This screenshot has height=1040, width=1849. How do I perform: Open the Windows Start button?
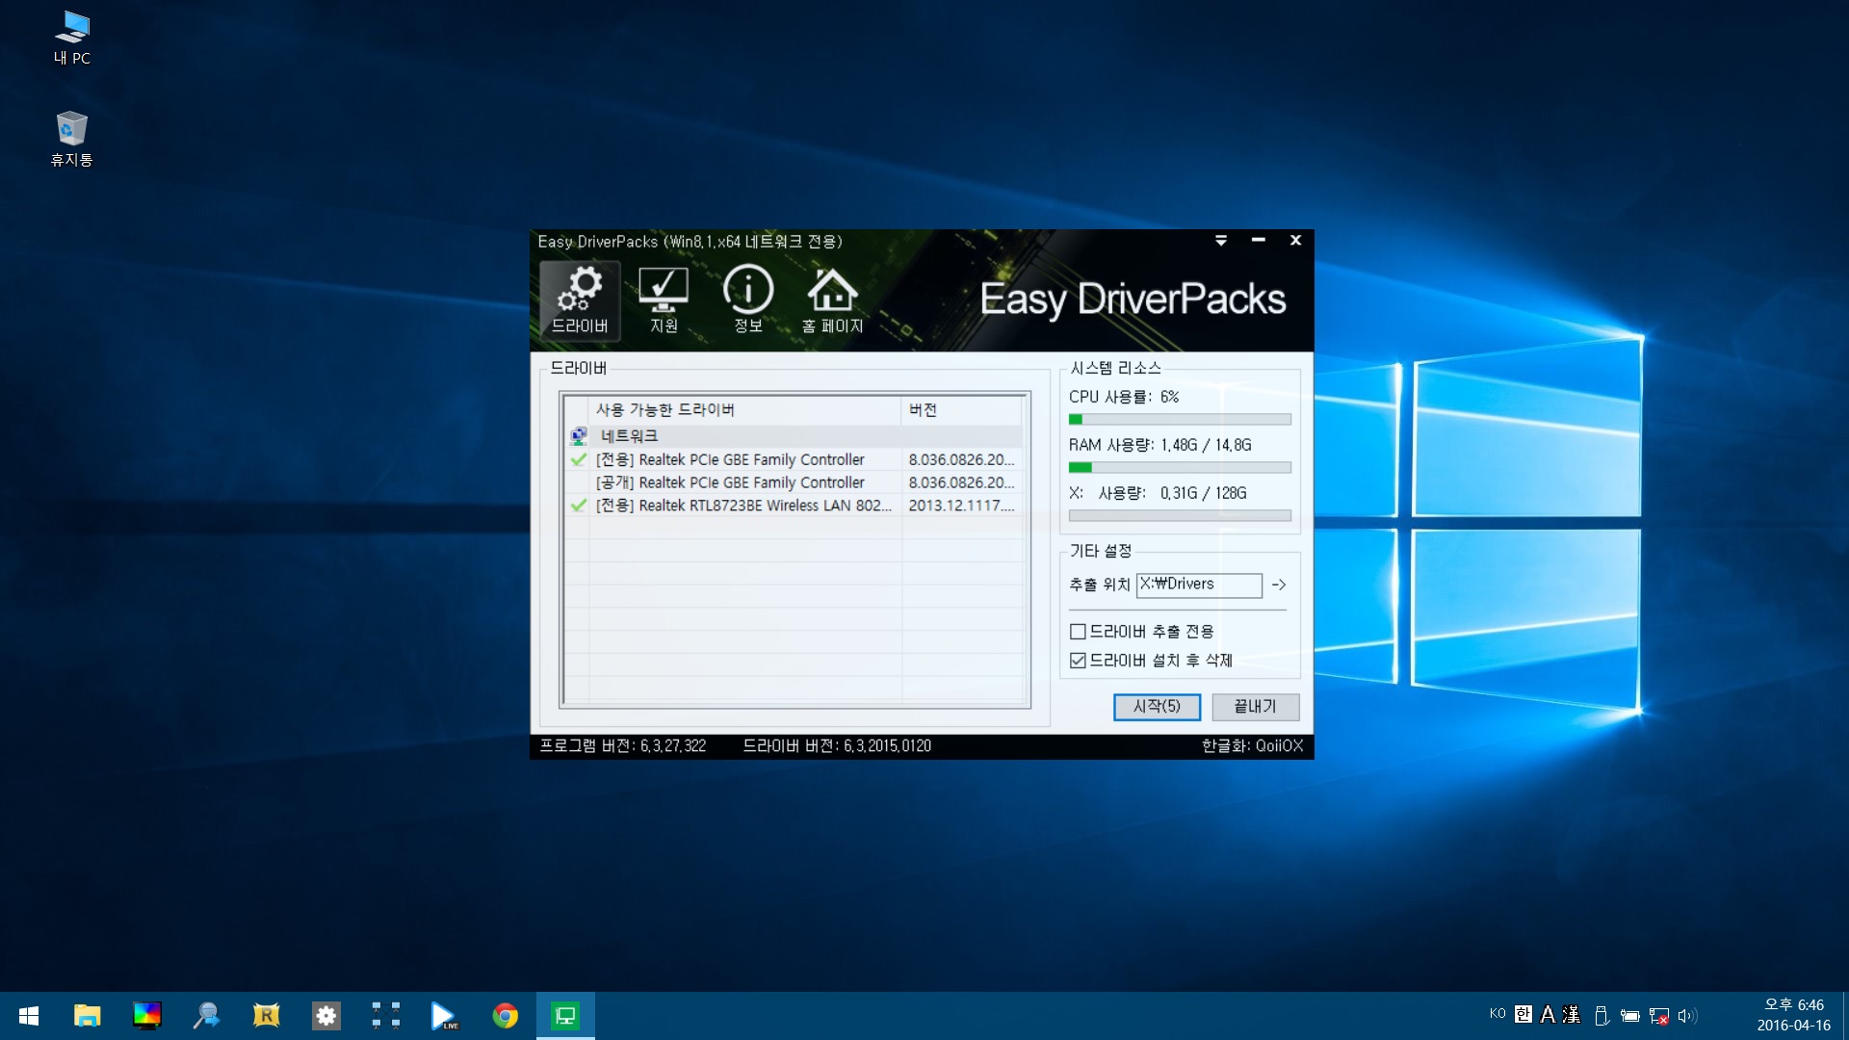point(29,1016)
